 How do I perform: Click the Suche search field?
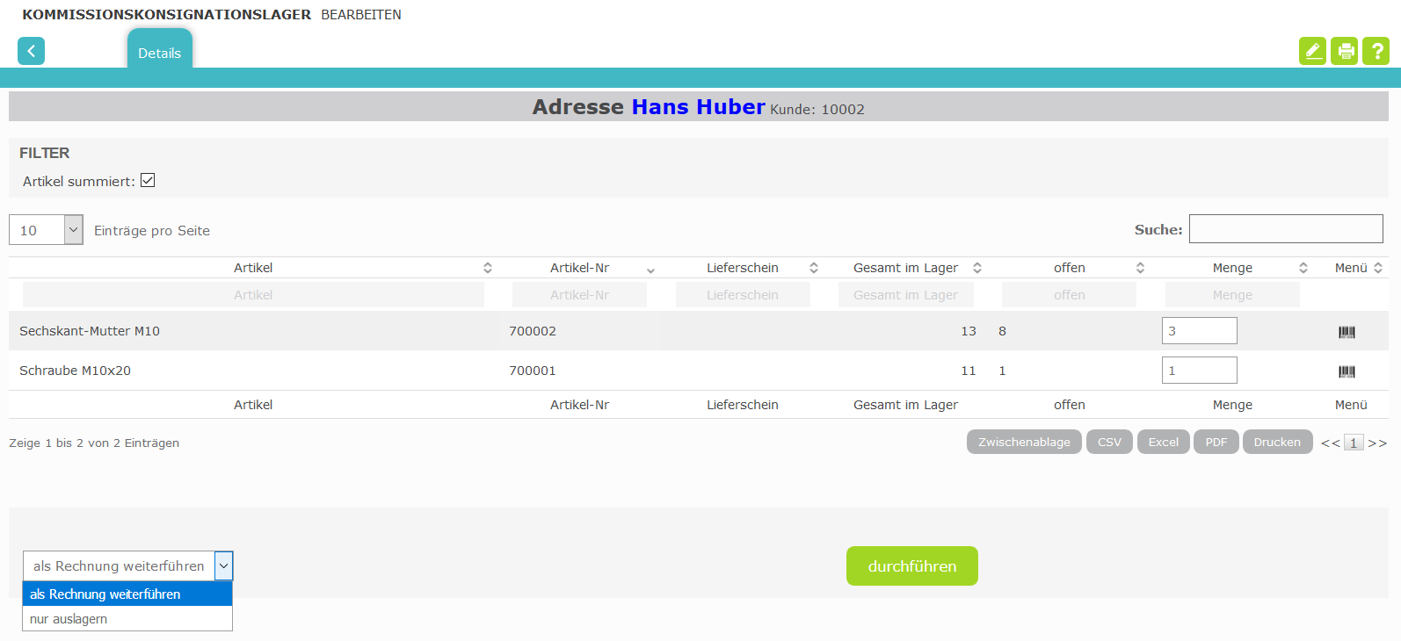(1285, 229)
